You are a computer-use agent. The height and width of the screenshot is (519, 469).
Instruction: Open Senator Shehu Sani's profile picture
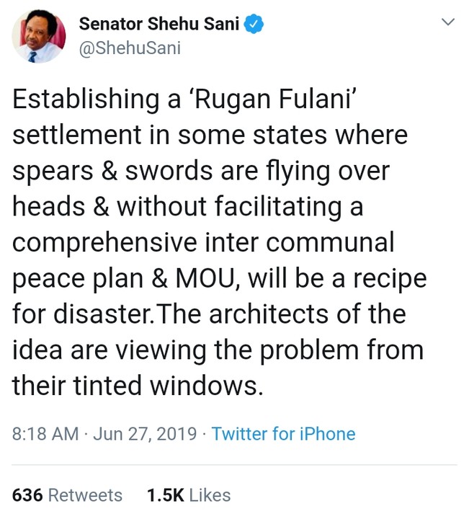point(38,37)
